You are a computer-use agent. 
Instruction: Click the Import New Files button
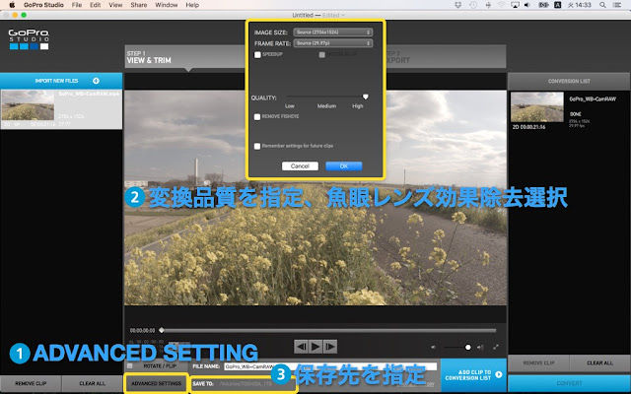[x=61, y=81]
